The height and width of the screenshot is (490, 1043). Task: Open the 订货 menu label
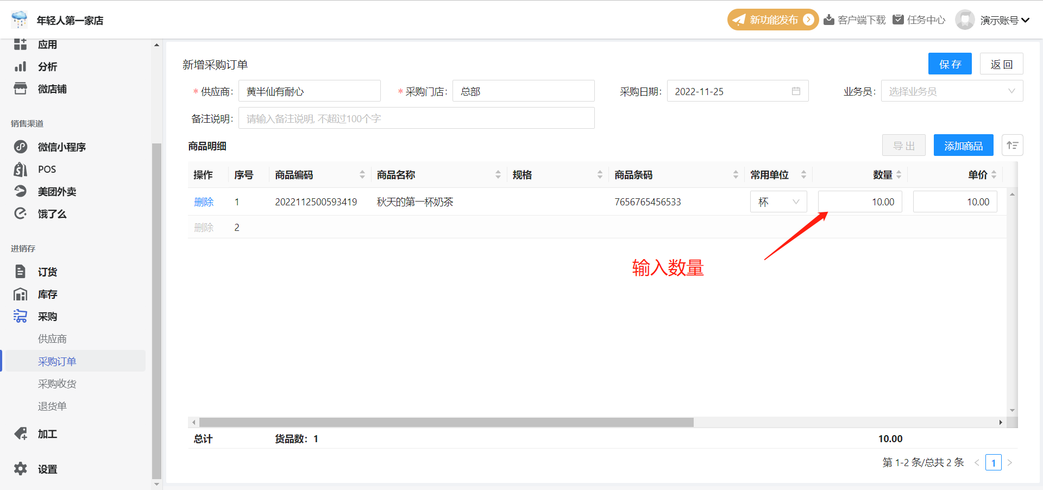[48, 272]
